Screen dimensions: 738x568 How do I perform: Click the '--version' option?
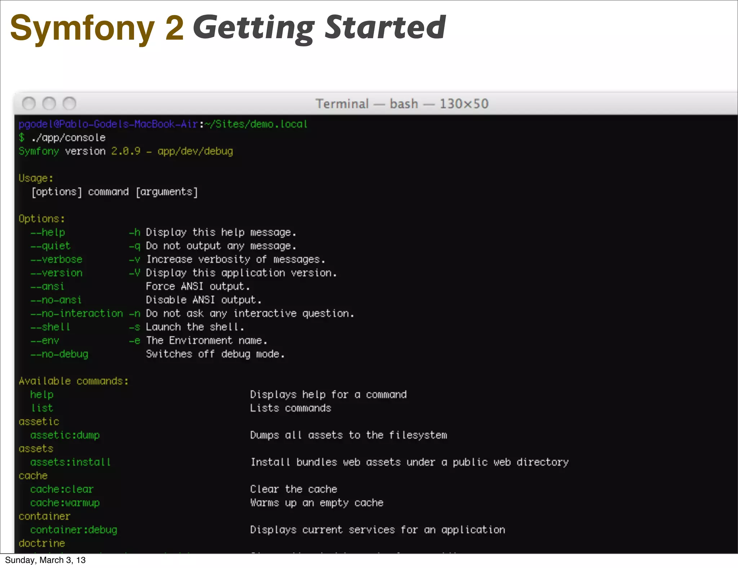pyautogui.click(x=57, y=273)
